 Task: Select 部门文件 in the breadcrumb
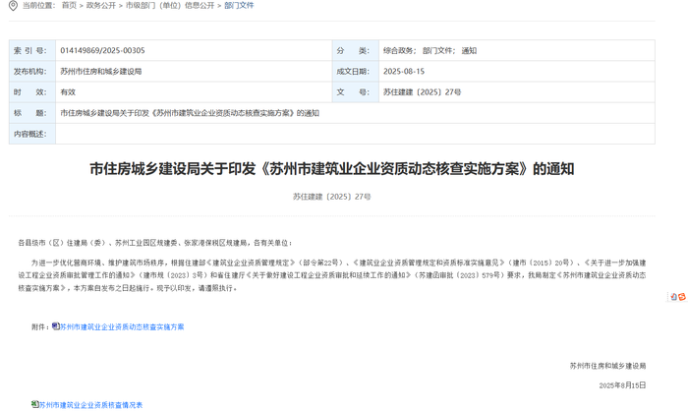tap(239, 6)
